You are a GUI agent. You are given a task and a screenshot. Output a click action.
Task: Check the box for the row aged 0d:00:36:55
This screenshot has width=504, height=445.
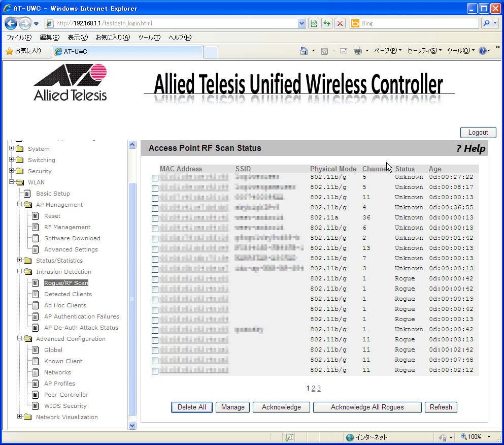155,208
